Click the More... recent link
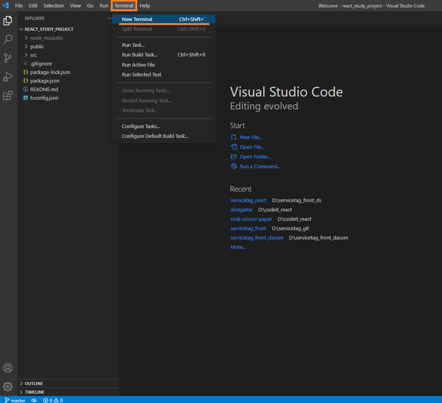 click(238, 247)
